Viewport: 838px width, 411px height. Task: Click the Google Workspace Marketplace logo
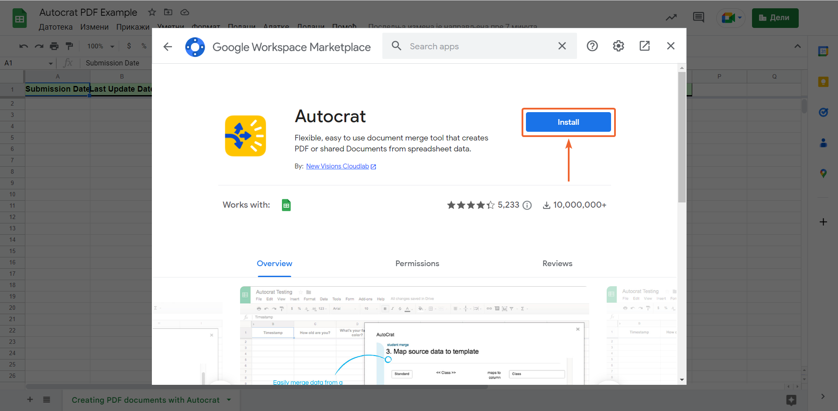click(x=195, y=47)
